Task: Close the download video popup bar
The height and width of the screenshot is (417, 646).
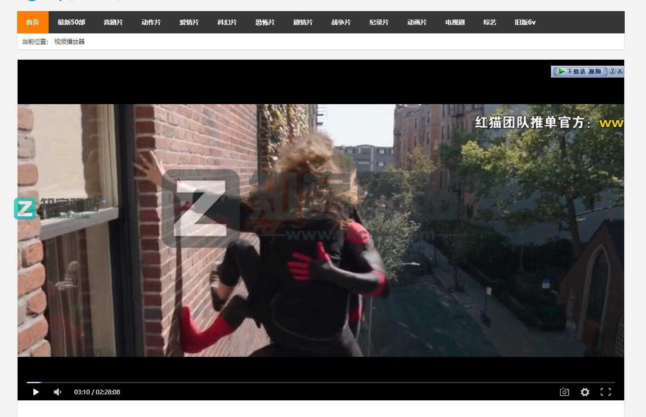Action: (x=620, y=71)
